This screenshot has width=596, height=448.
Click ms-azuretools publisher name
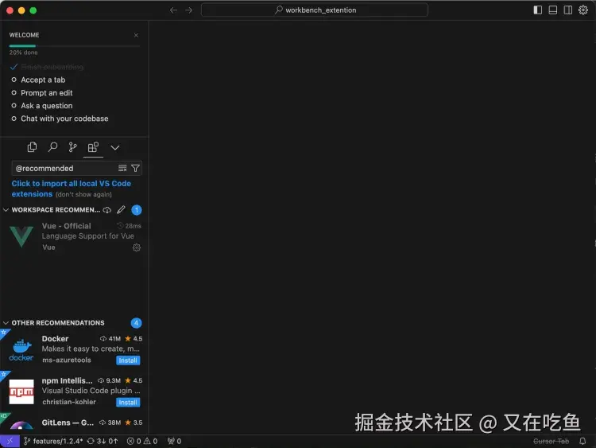coord(67,360)
